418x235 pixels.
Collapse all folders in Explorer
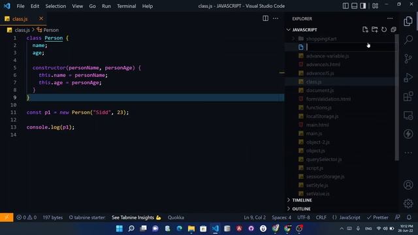click(x=393, y=29)
